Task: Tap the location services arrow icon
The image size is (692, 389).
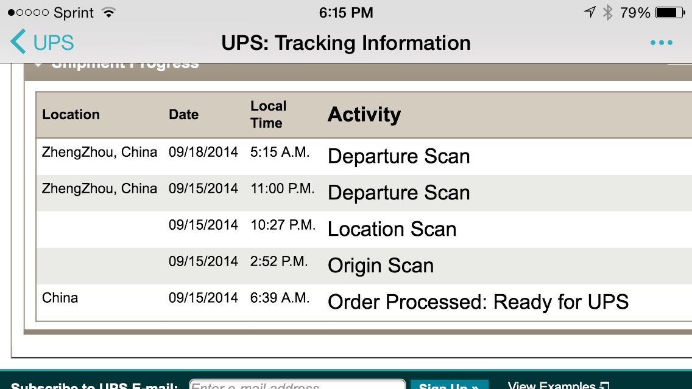Action: click(x=590, y=12)
